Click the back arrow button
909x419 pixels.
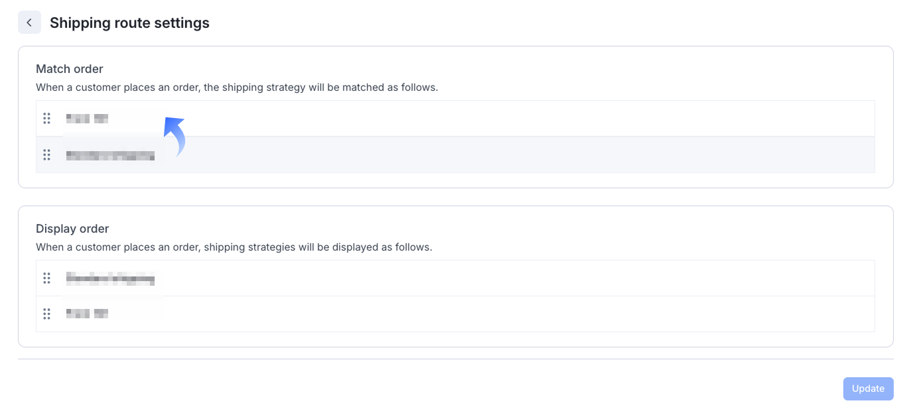(x=29, y=23)
